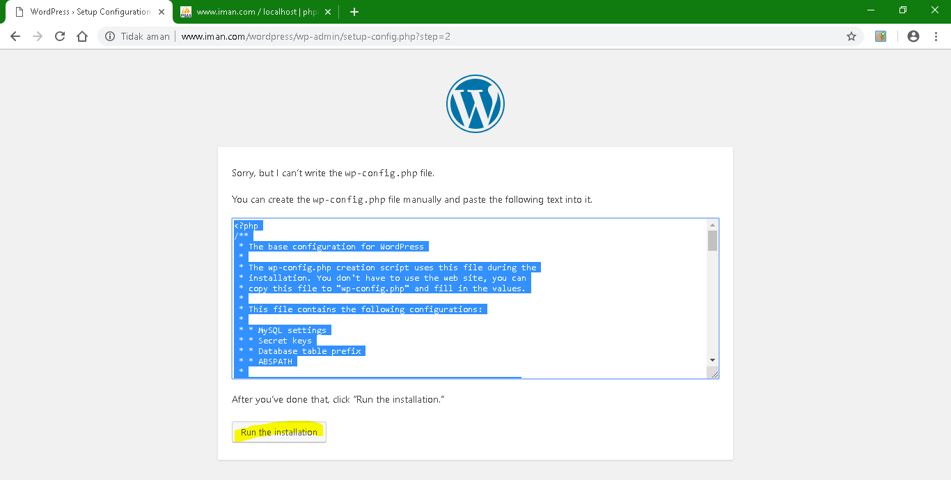Click the textarea scrollbar up arrow
The image size is (951, 480).
(712, 225)
